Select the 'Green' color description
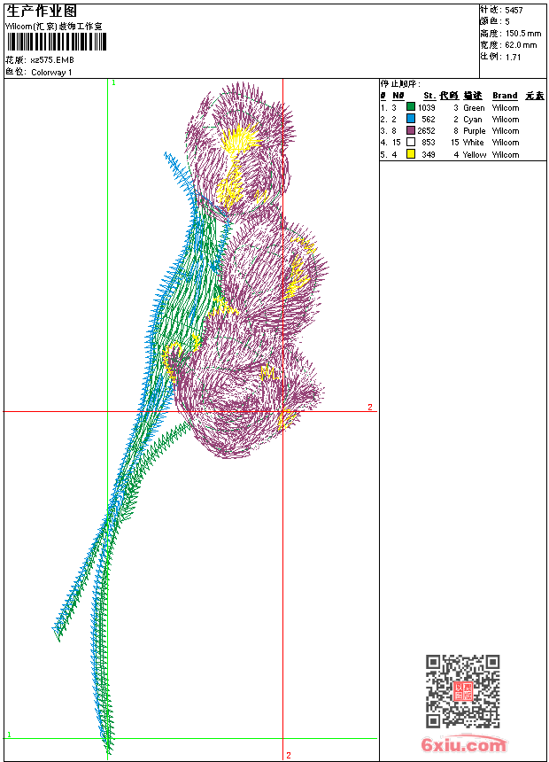549x762 pixels. click(474, 108)
